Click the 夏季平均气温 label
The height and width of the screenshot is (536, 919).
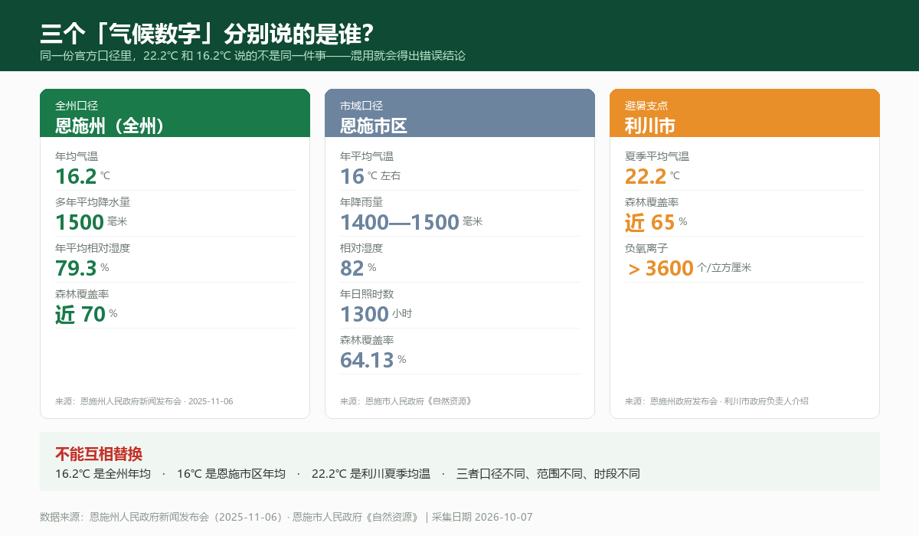657,156
